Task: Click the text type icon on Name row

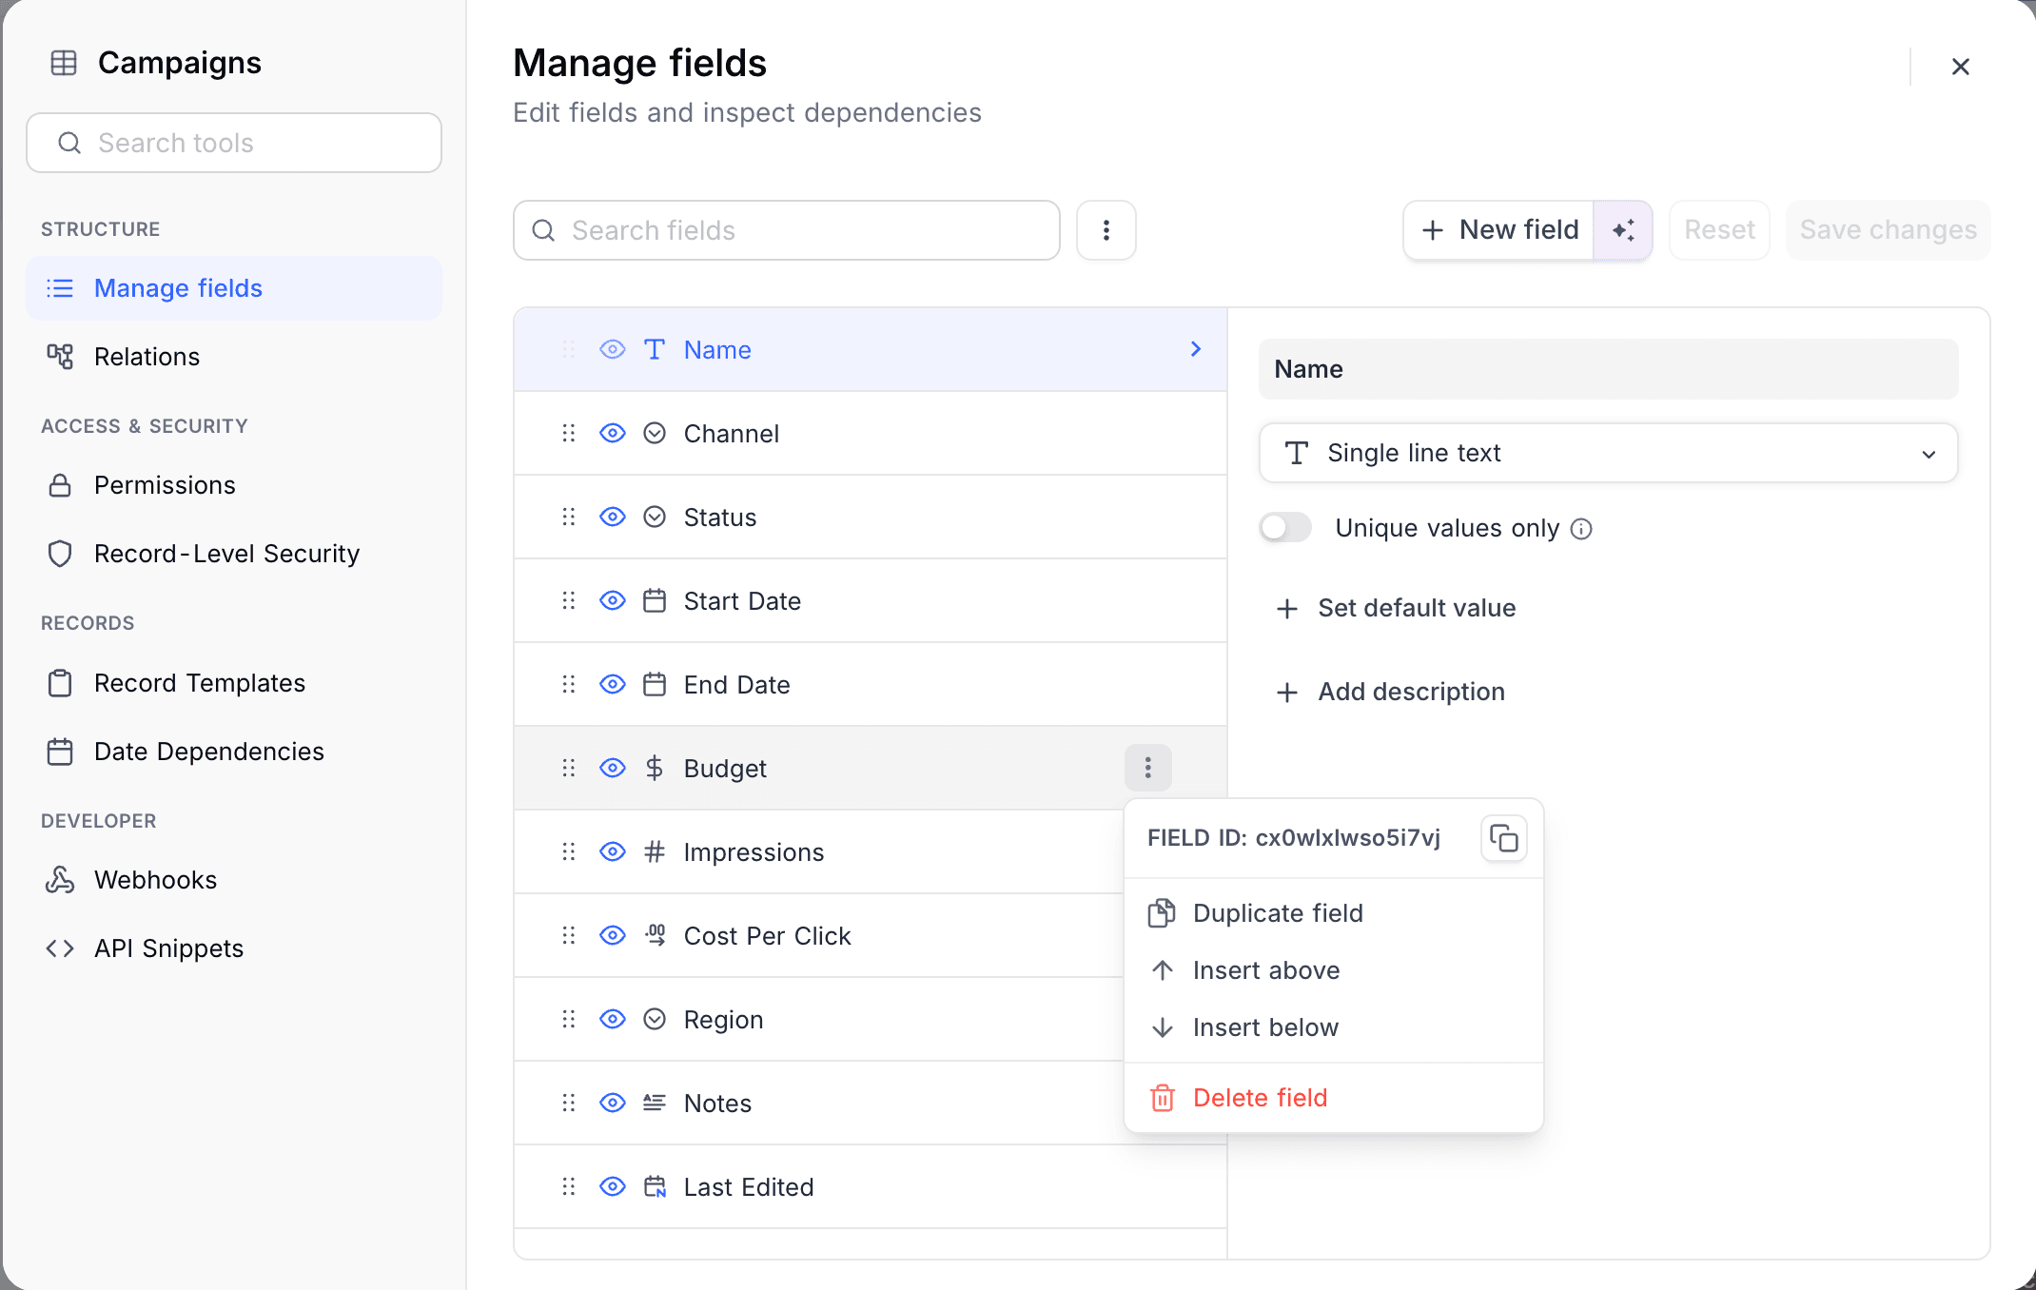Action: [x=655, y=349]
